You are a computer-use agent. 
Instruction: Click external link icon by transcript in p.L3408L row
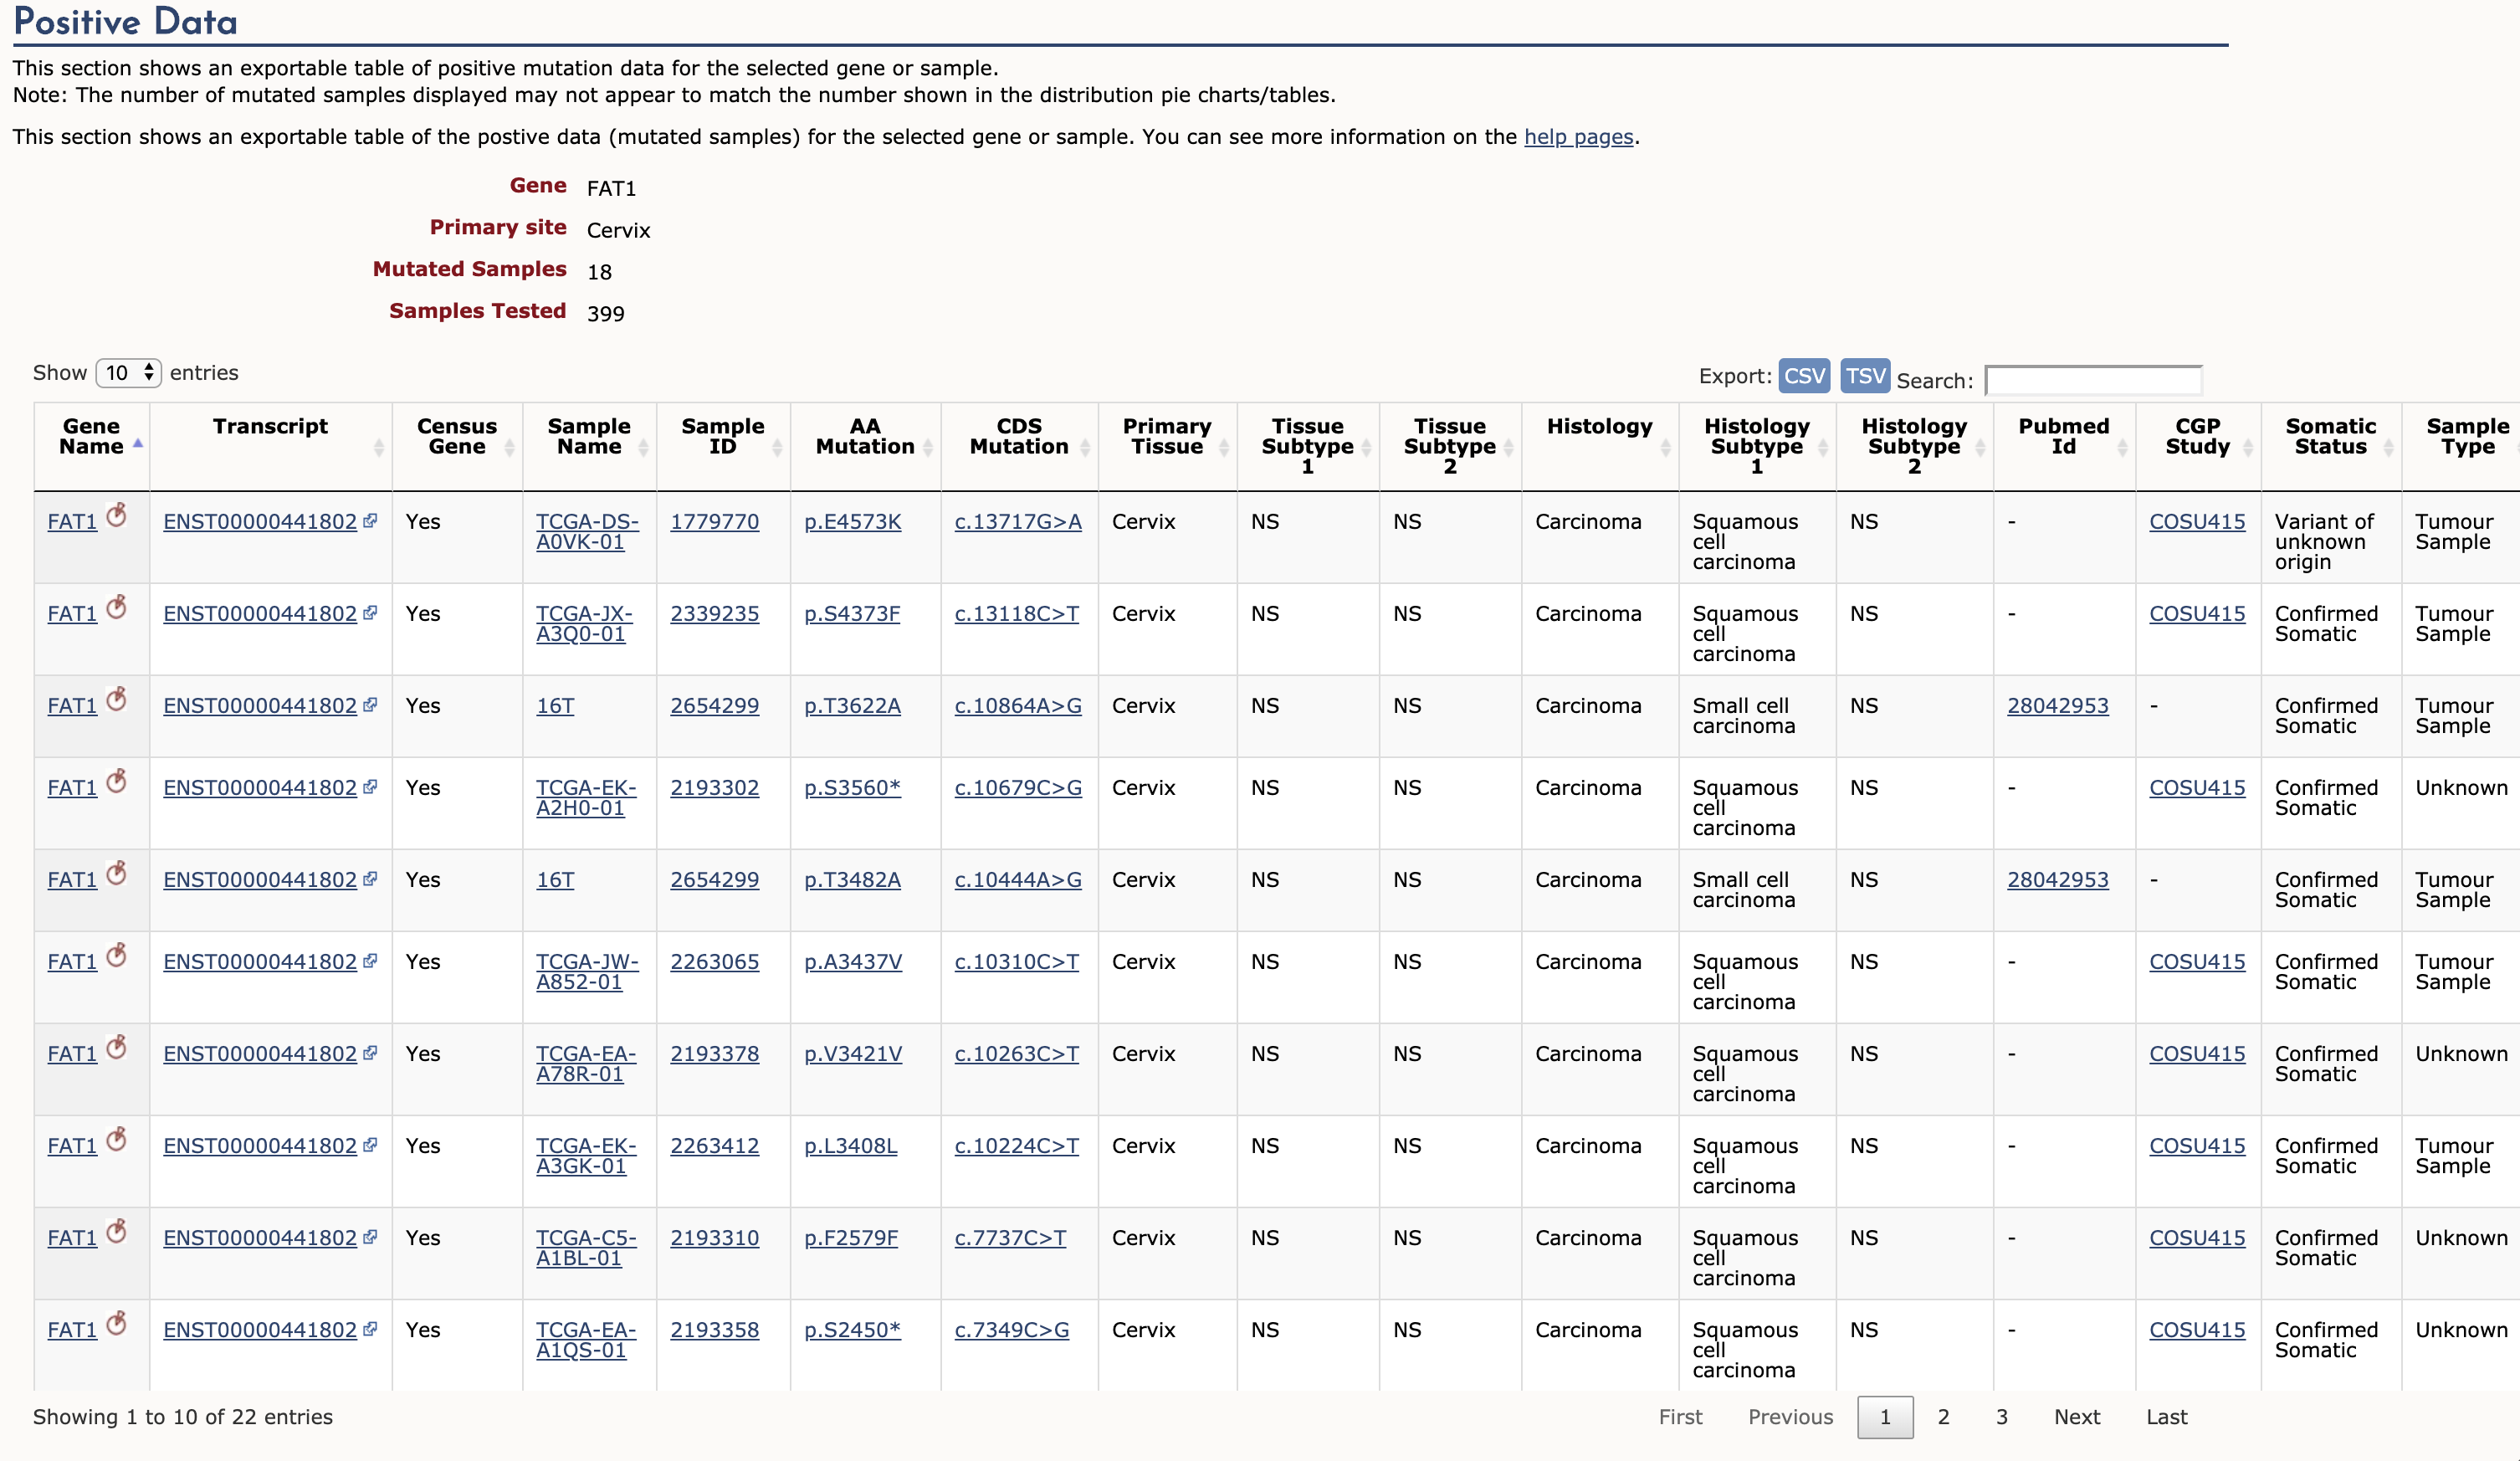370,1144
